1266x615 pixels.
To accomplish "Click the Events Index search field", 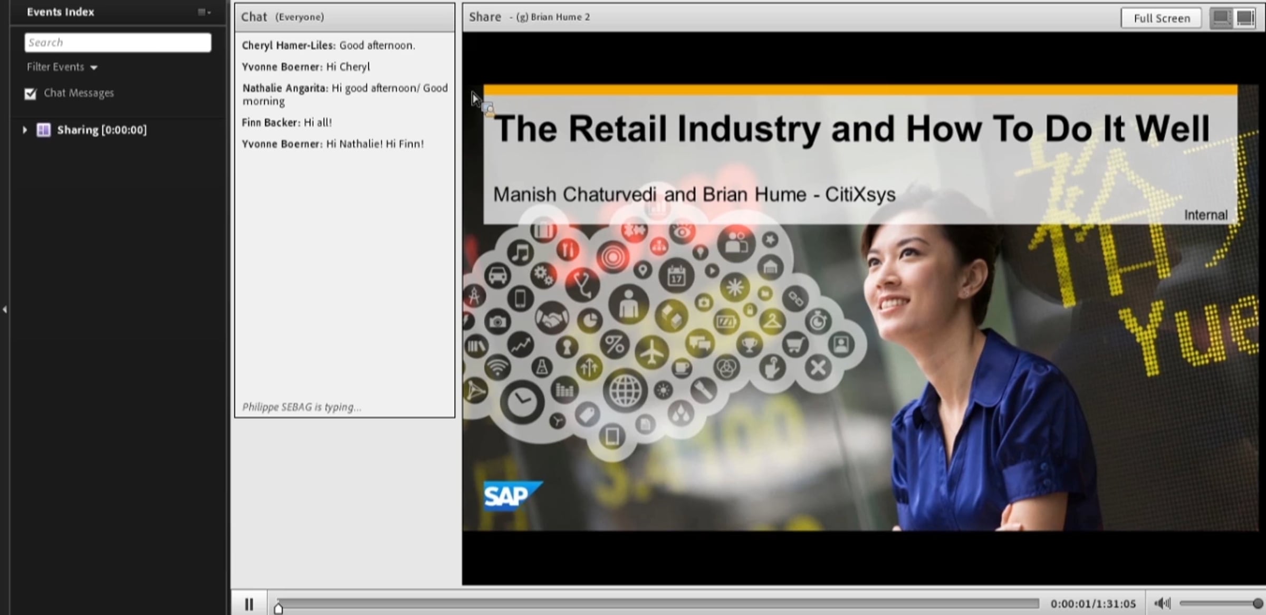I will [118, 43].
